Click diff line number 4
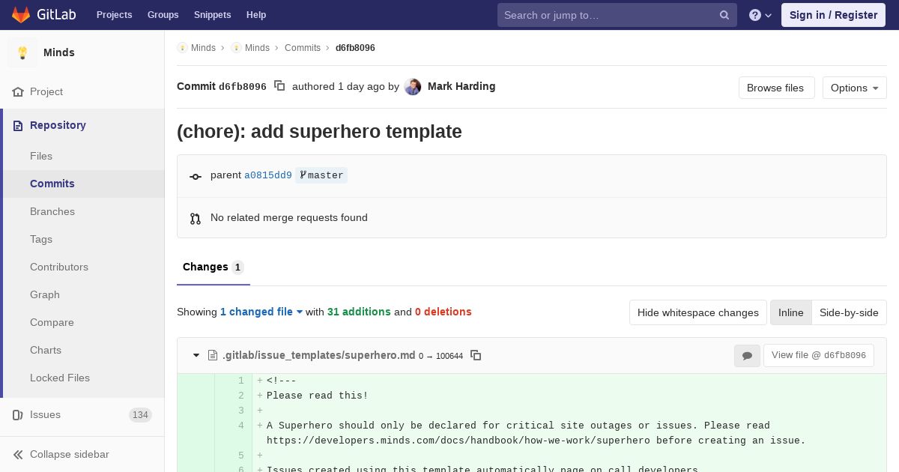 (x=241, y=426)
